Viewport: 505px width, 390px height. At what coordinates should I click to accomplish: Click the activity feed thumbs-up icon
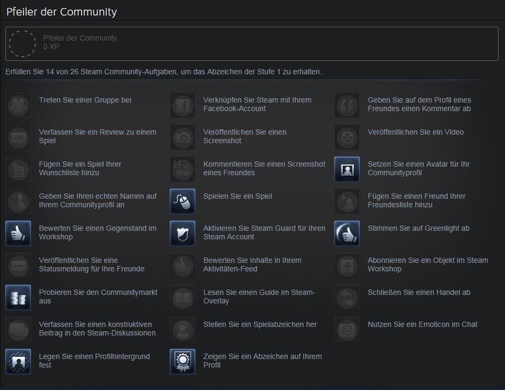pos(183,266)
